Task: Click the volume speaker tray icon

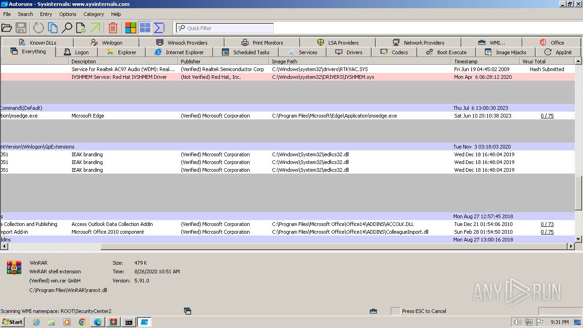Action: [x=517, y=322]
